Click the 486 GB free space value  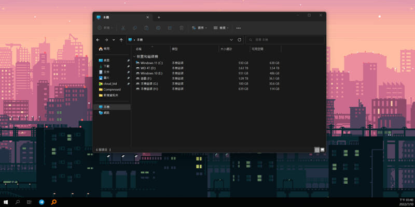(x=274, y=73)
